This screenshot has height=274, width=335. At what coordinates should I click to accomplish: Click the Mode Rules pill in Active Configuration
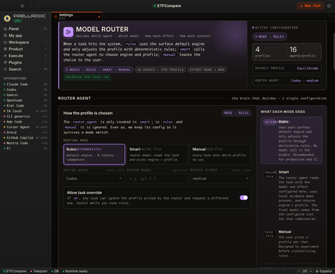coord(269,36)
